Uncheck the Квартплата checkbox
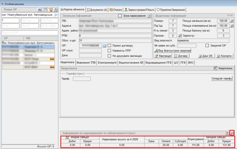This screenshot has height=149, width=237. (x=216, y=68)
